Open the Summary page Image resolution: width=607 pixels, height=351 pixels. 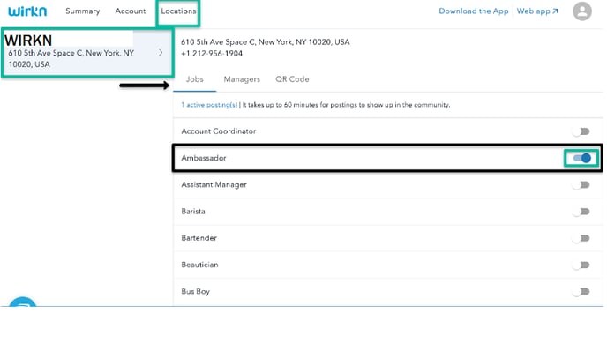(82, 11)
